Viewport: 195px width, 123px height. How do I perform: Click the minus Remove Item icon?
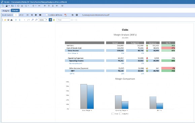(x=39, y=6)
